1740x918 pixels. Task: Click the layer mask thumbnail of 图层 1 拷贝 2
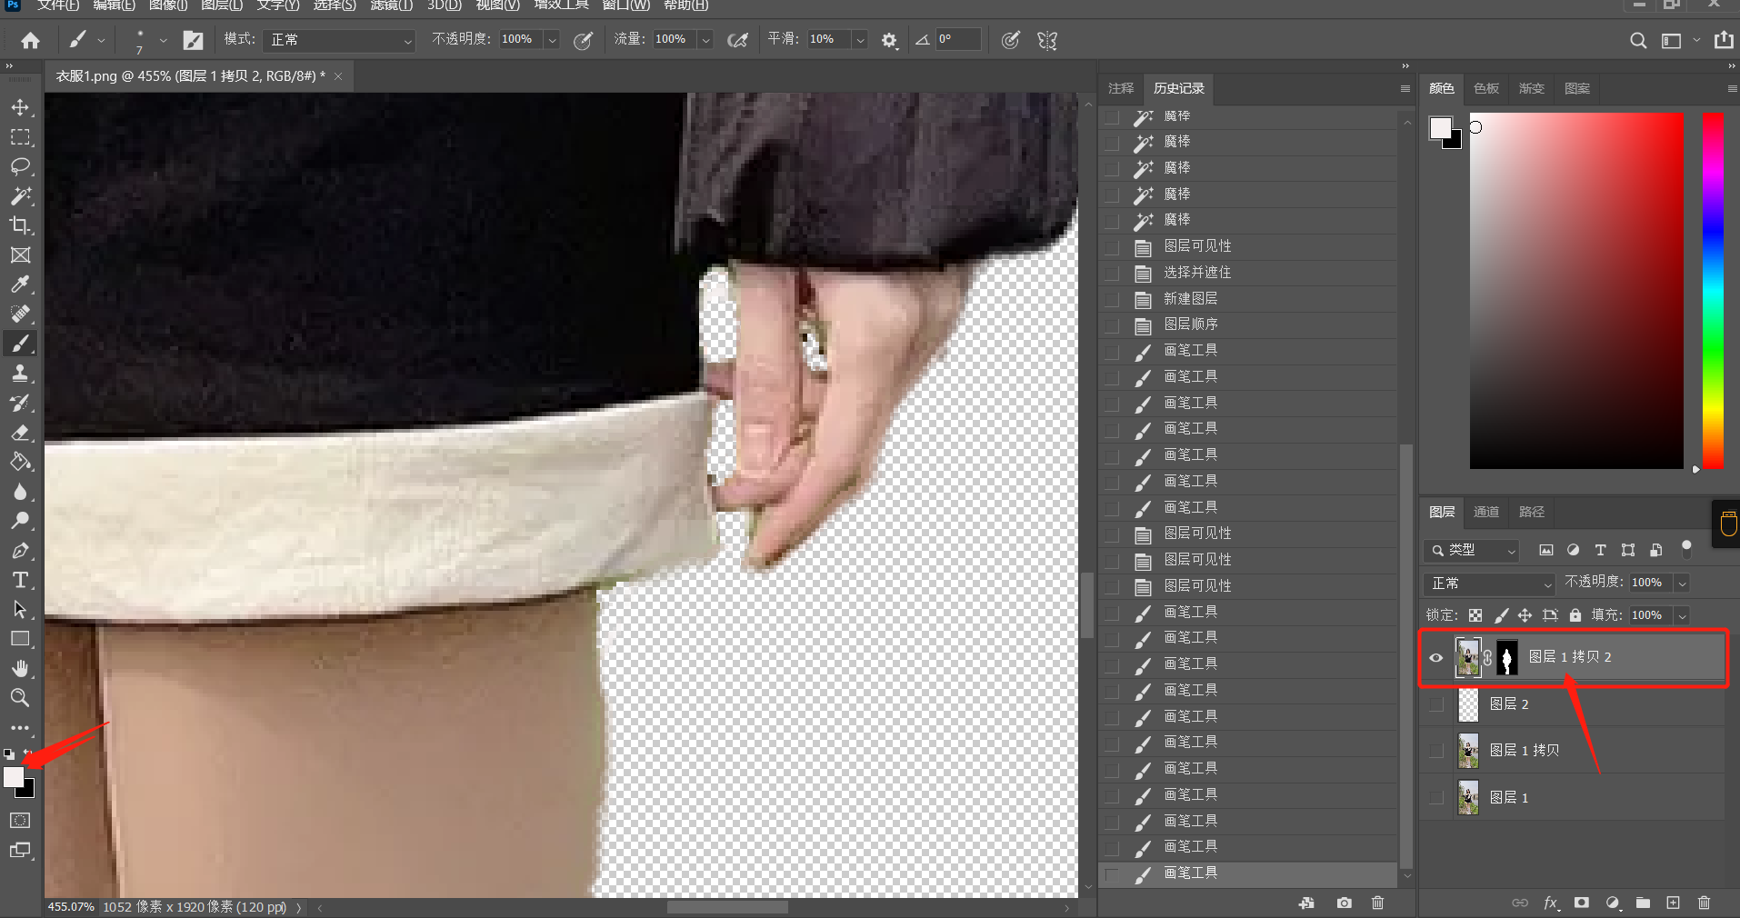click(1507, 657)
